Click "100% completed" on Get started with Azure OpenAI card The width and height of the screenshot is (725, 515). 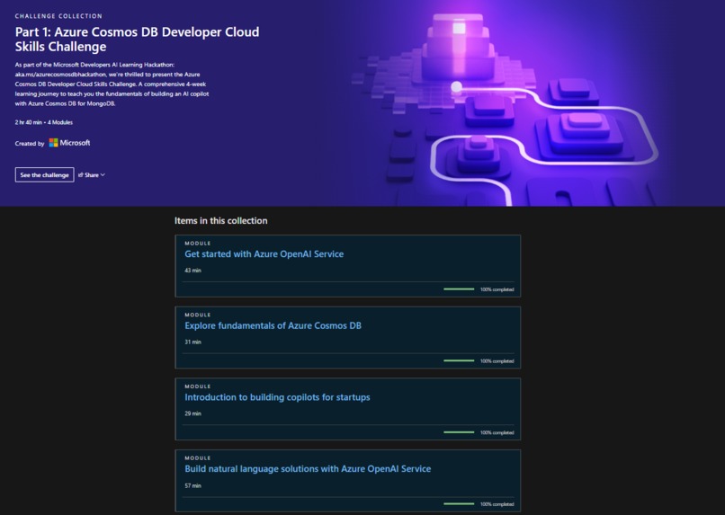497,289
